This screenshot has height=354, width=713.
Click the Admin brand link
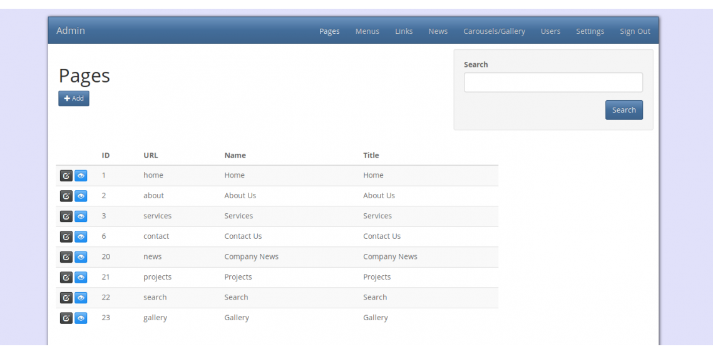pos(71,31)
